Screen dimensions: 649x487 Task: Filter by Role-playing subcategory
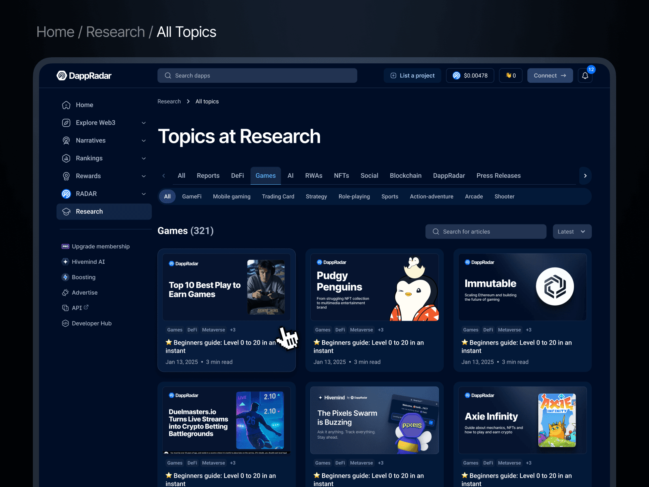pos(354,196)
